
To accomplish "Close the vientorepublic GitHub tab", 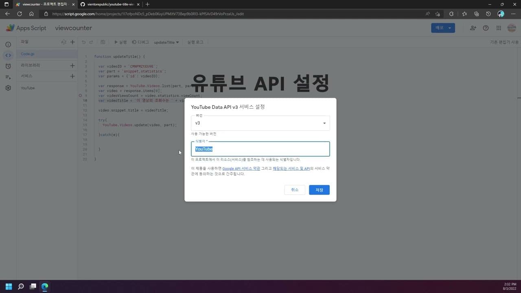I will [x=138, y=4].
